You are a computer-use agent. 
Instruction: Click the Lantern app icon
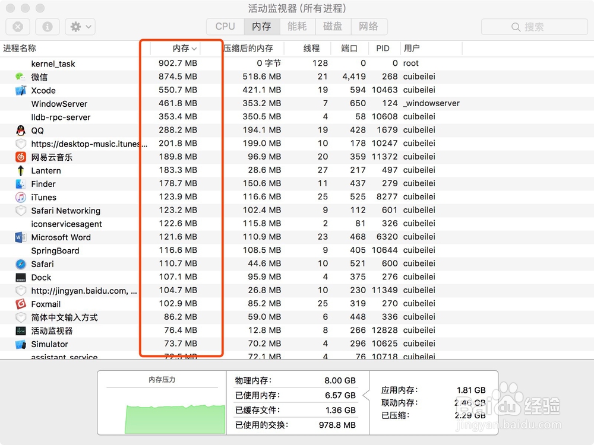pyautogui.click(x=20, y=171)
